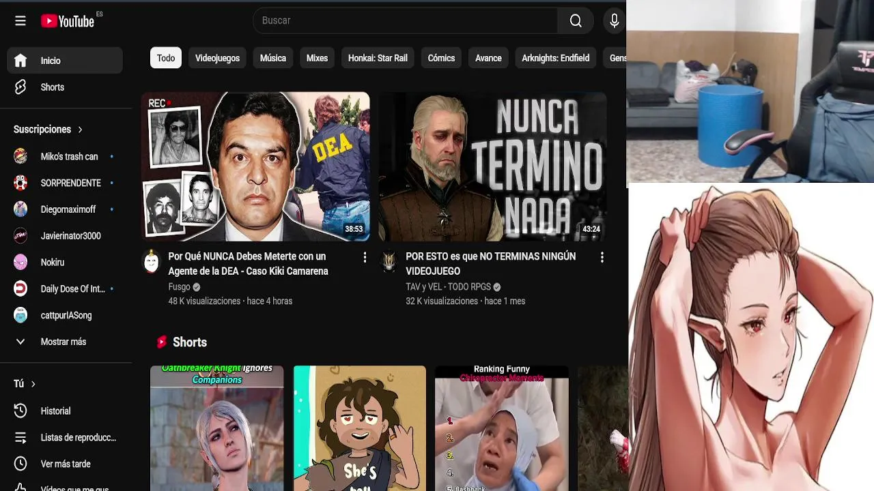Screen dimensions: 874x491
Task: Open Listas de reproducción icon
Action: click(x=20, y=437)
